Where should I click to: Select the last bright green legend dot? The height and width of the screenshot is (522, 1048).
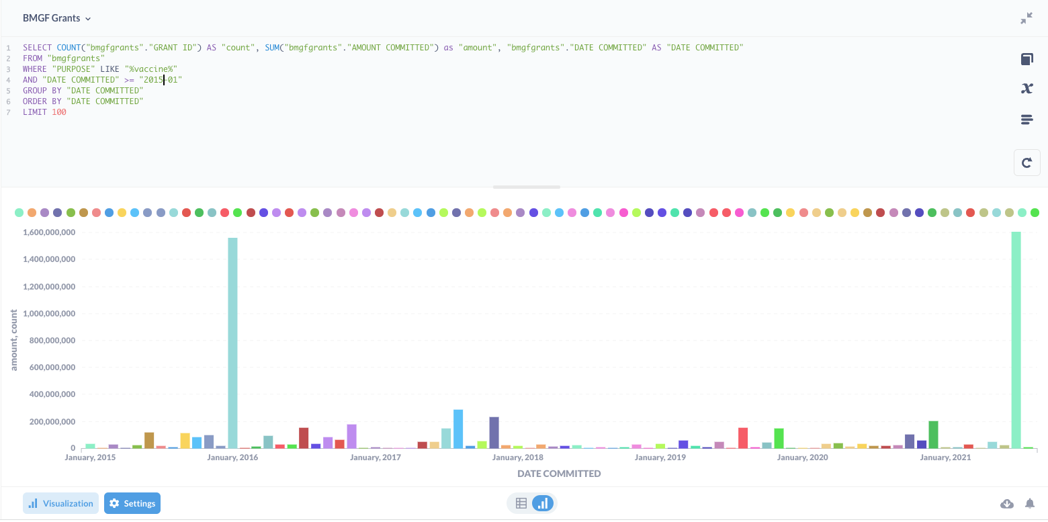point(1035,212)
